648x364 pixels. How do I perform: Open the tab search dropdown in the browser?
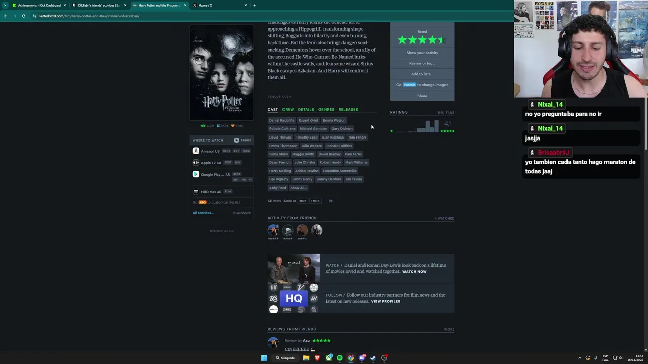pos(5,5)
